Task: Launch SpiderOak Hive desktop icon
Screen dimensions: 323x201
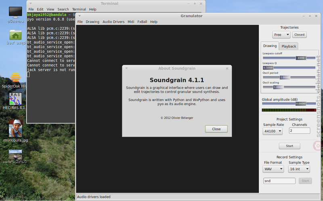Action: [x=15, y=77]
